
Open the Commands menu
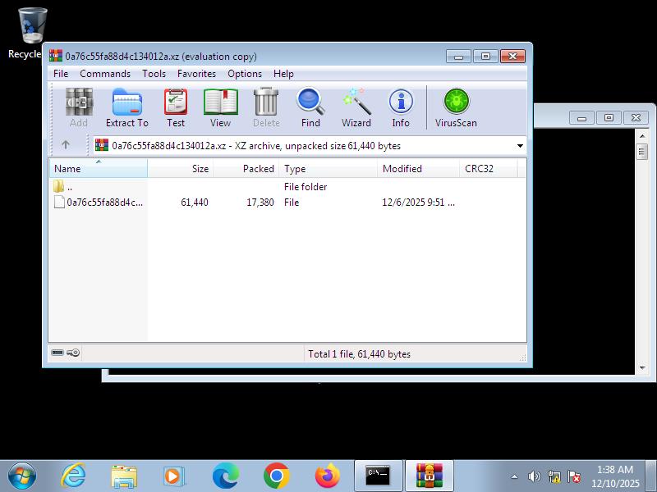click(x=105, y=74)
